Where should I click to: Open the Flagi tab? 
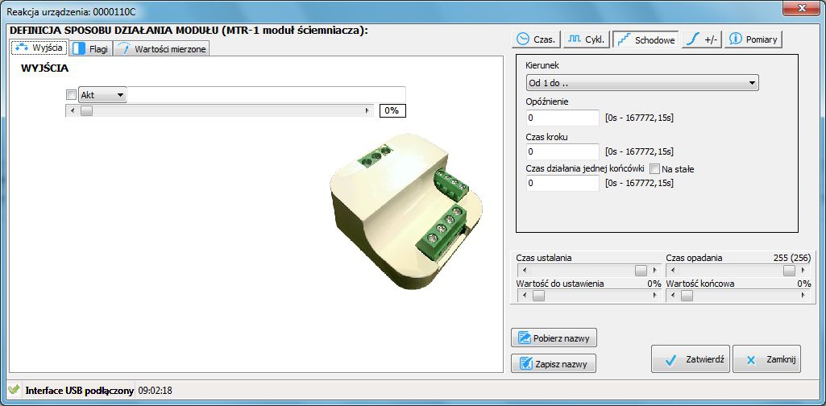pyautogui.click(x=92, y=49)
